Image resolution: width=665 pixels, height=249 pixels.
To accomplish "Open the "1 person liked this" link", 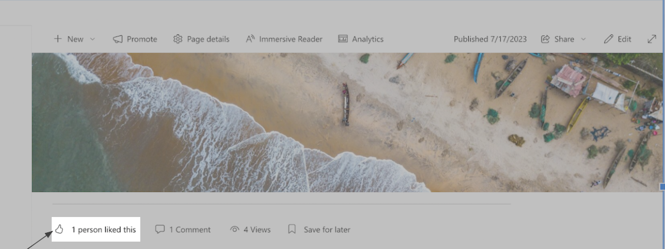I will coord(103,229).
